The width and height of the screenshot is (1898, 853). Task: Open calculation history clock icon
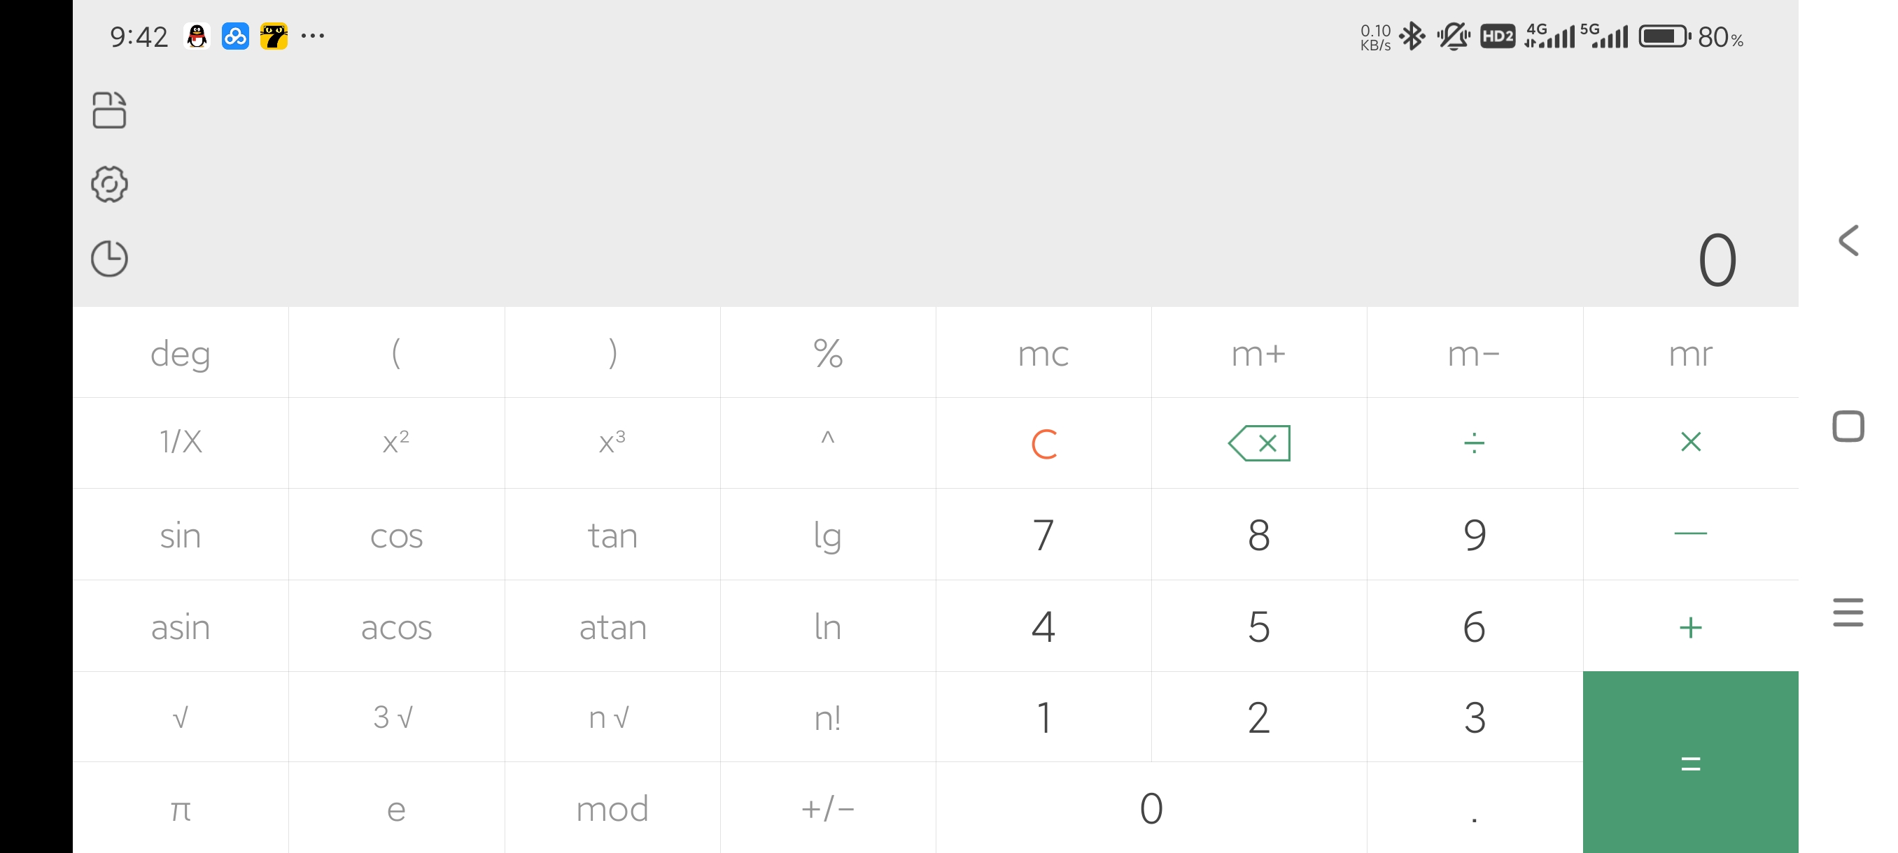pos(109,258)
